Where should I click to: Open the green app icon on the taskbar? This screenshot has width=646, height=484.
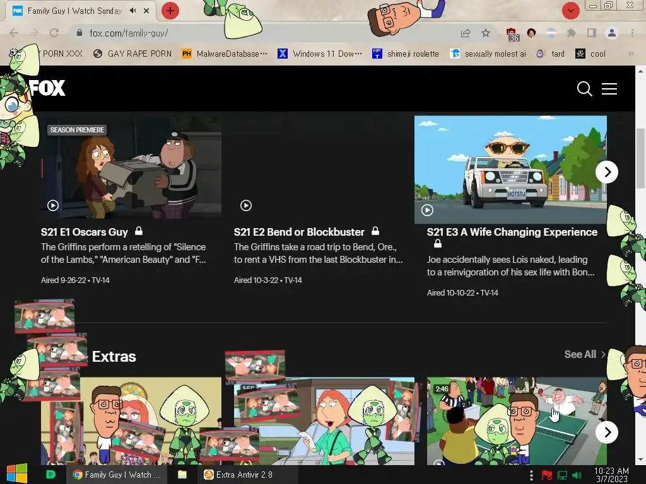pos(50,475)
